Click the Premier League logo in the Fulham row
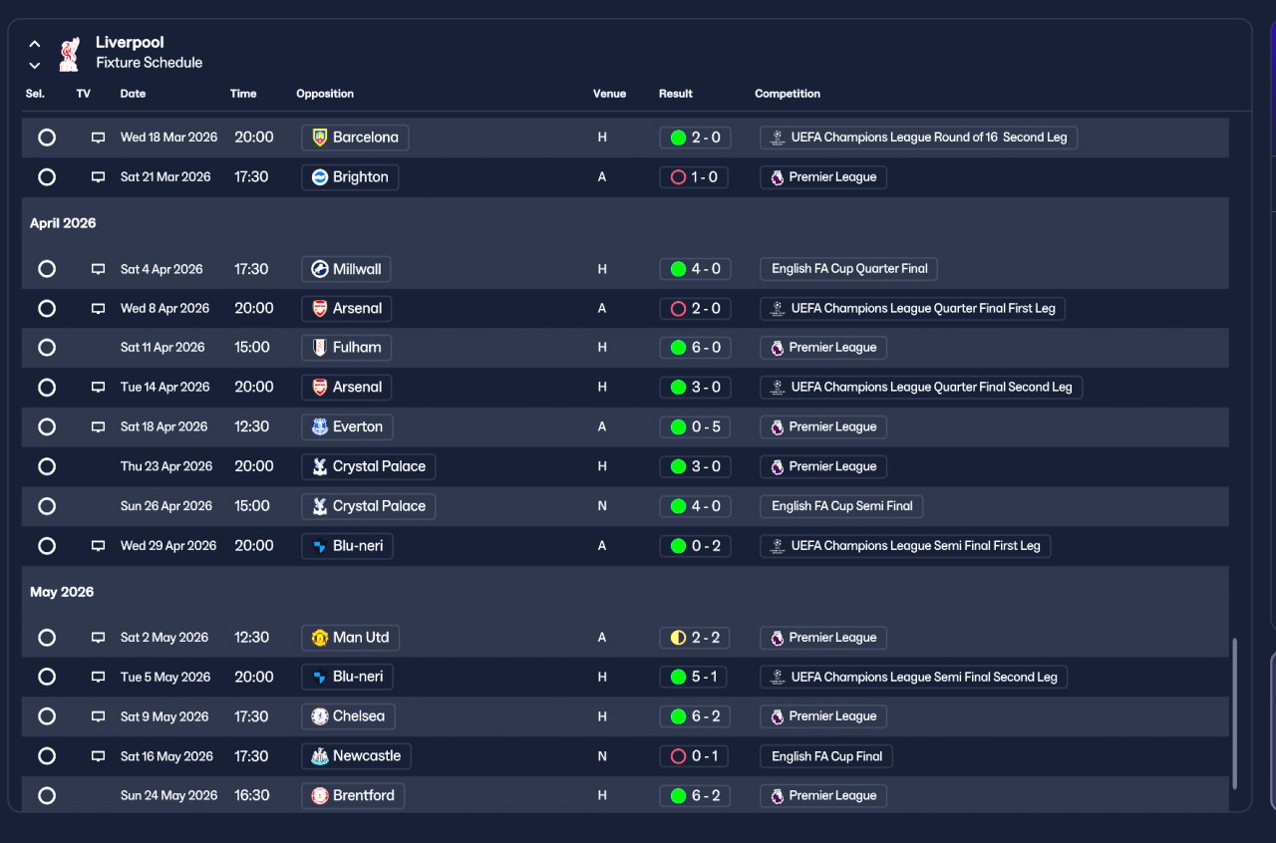This screenshot has width=1276, height=843. 777,348
